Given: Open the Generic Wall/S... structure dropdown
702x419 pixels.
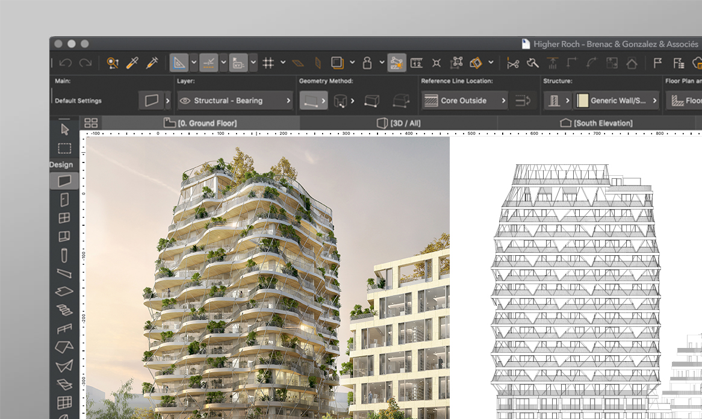Looking at the screenshot, I should (617, 101).
